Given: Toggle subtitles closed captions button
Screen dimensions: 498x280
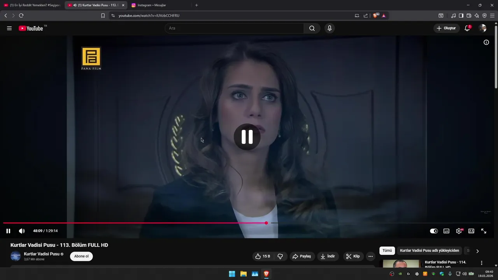Looking at the screenshot, I should click(x=446, y=231).
